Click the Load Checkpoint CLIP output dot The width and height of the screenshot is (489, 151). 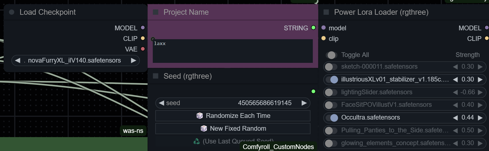pos(143,38)
